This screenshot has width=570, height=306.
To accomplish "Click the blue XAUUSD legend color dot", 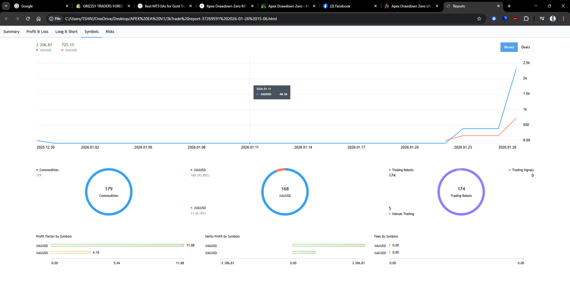I will tap(37, 50).
